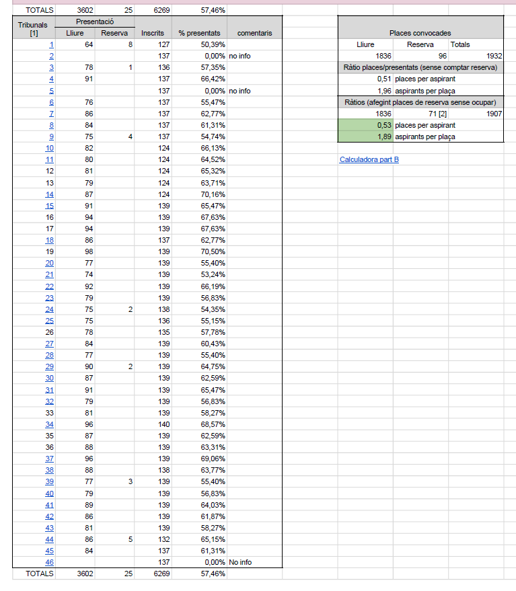Viewport: 516px width, 591px height.
Task: Open tribunal 29 link
Action: (49, 366)
